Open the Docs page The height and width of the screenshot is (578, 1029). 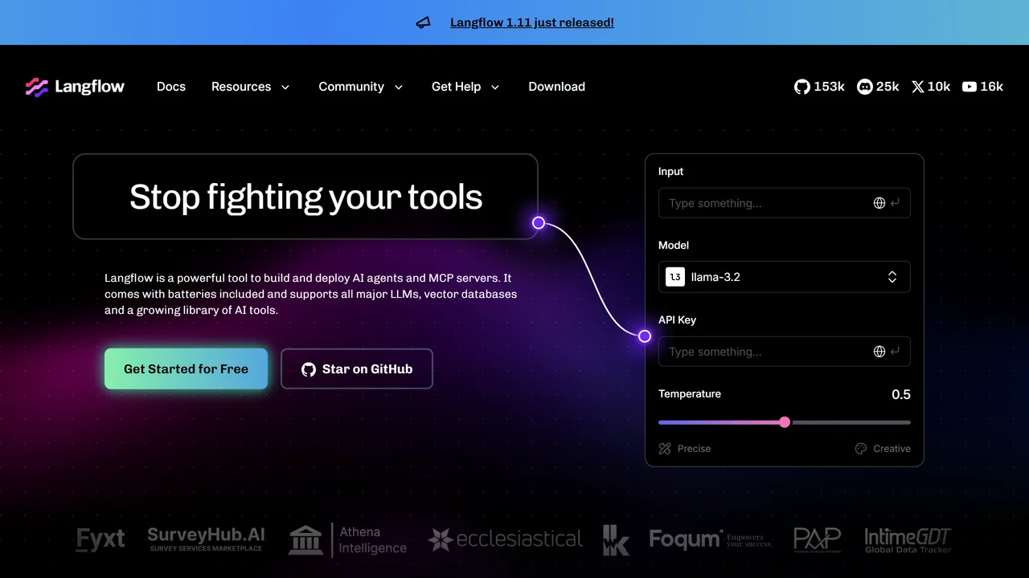[x=171, y=87]
